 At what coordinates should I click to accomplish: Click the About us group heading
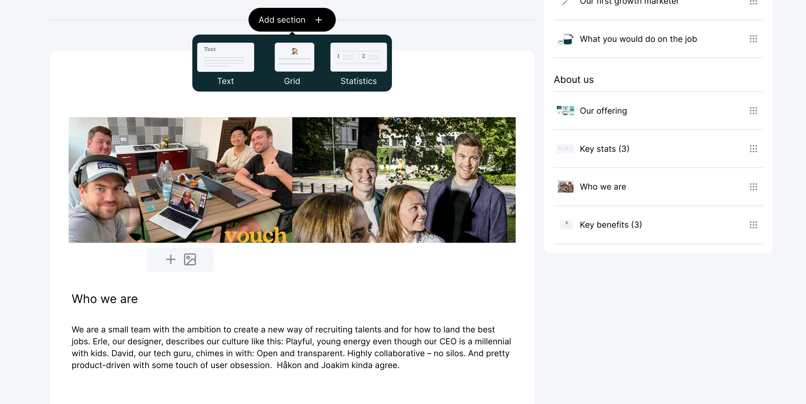[573, 79]
